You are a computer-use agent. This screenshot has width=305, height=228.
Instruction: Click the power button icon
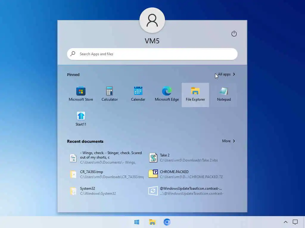click(234, 34)
